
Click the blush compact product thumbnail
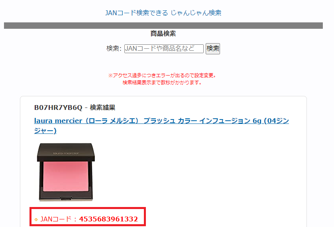point(66,172)
